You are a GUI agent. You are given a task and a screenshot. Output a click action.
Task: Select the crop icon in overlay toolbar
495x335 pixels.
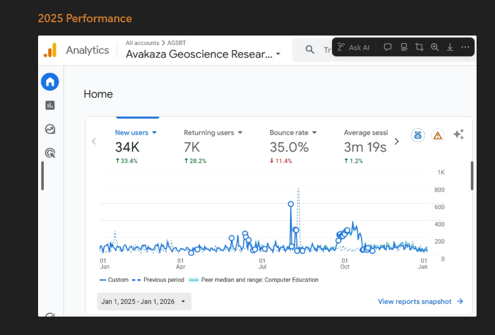pos(419,48)
